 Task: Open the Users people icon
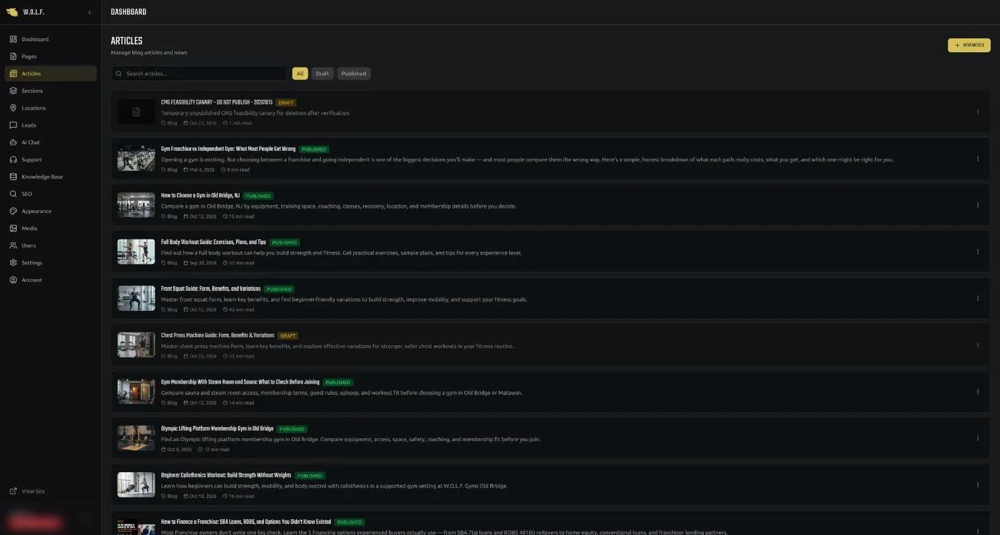(x=13, y=245)
